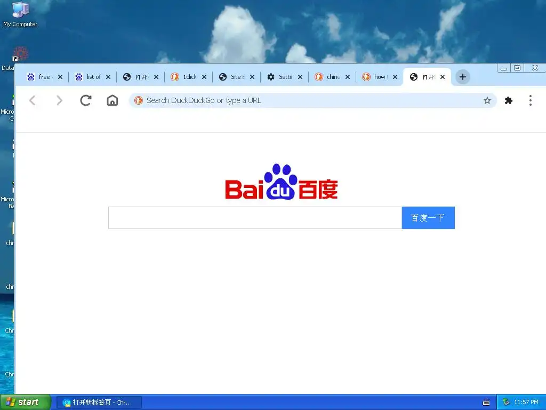Open the Windows Start menu
546x410 pixels.
[x=26, y=402]
